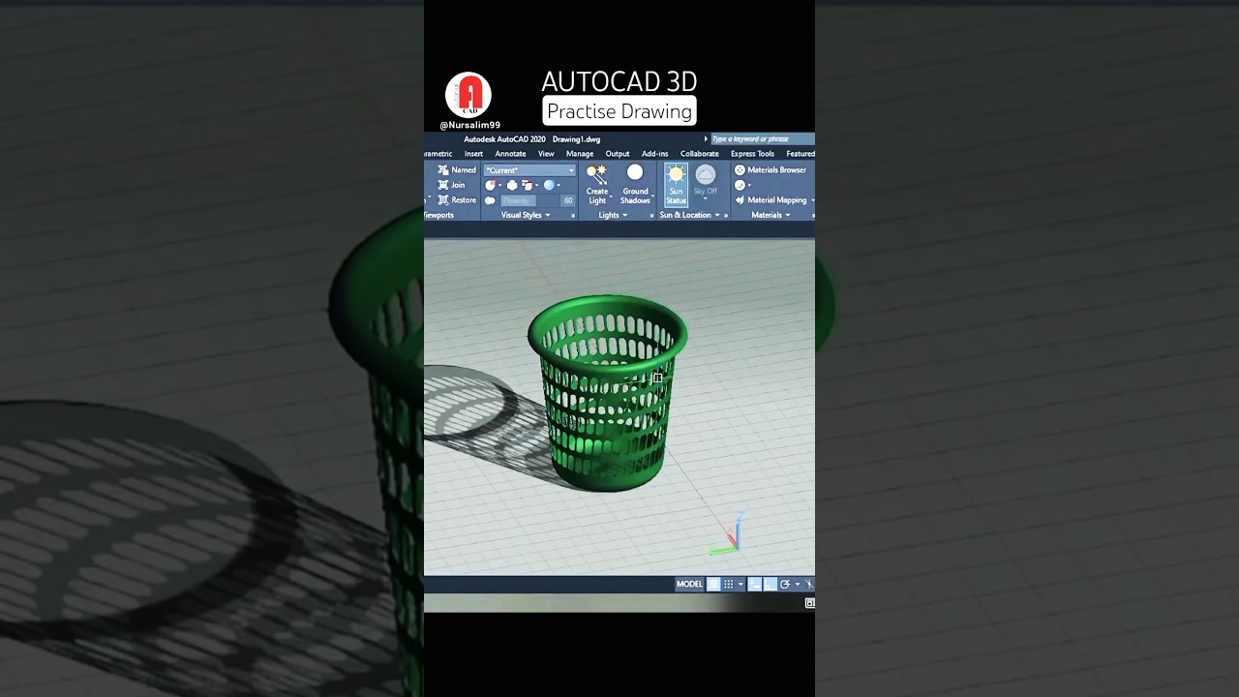Image resolution: width=1239 pixels, height=697 pixels.
Task: Click the opacity value field showing 60
Action: point(567,200)
